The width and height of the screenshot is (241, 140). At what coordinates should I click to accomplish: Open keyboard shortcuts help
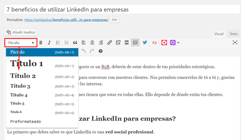[x=101, y=51]
